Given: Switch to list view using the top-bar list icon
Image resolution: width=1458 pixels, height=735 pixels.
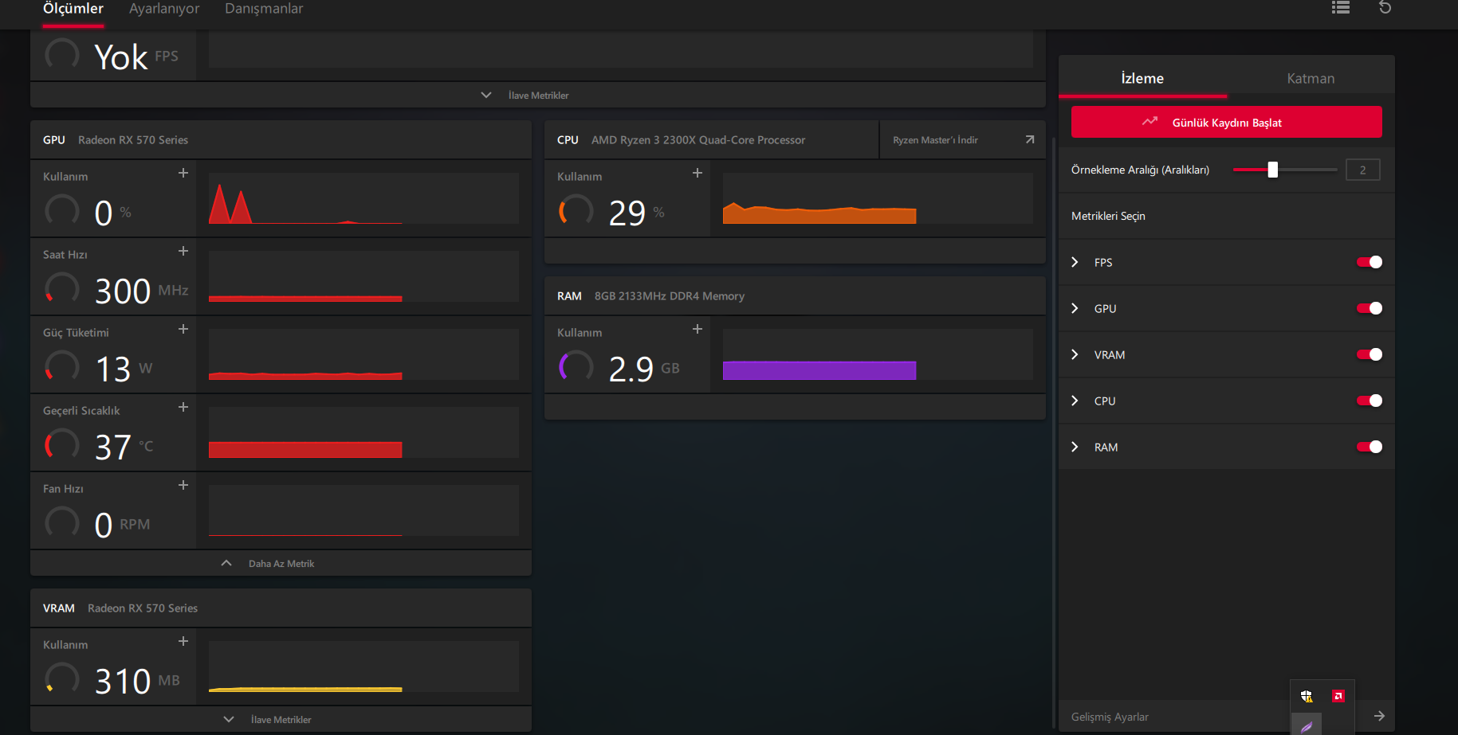Looking at the screenshot, I should tap(1341, 7).
